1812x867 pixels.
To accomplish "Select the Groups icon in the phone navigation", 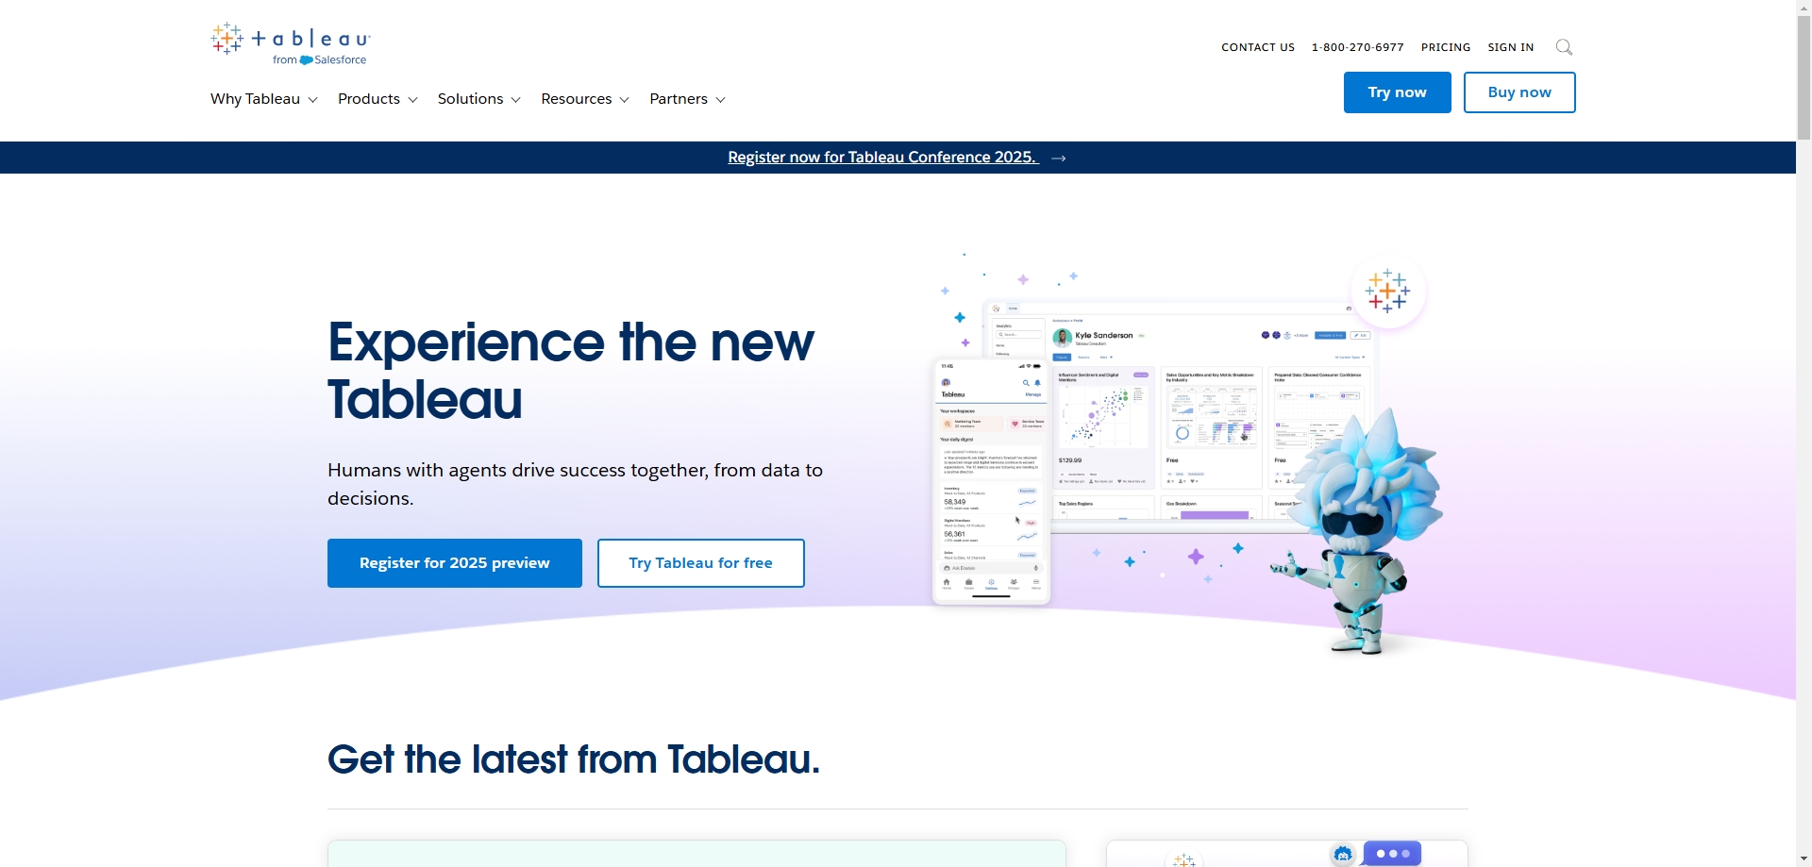I will (x=1014, y=583).
